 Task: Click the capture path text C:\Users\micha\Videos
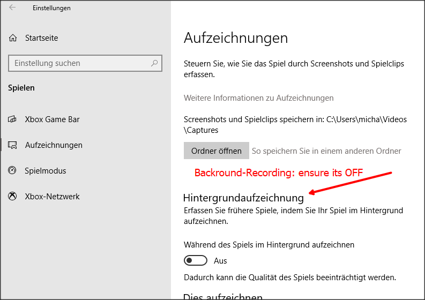[367, 119]
